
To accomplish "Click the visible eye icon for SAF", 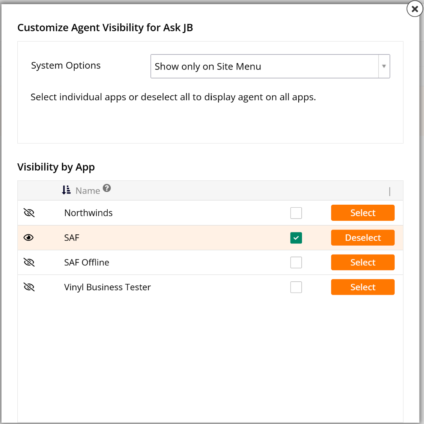I will [29, 238].
